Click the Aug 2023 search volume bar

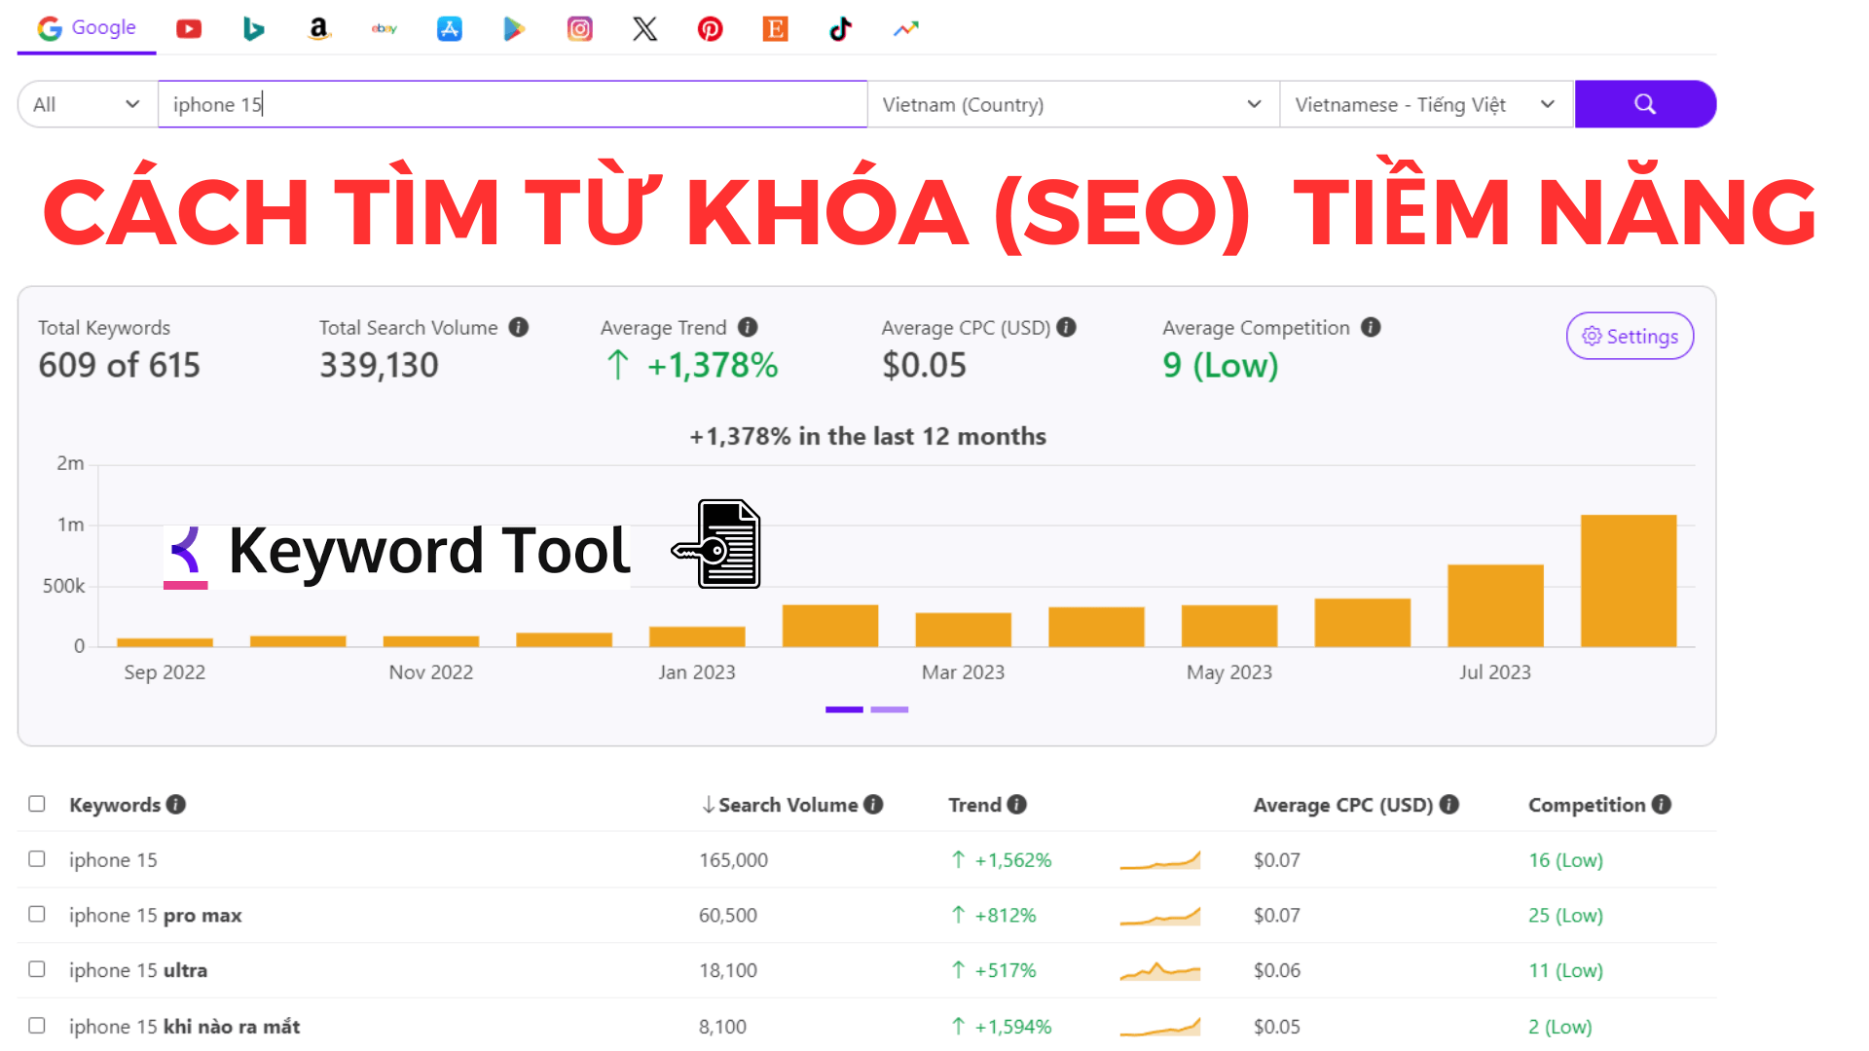[x=1629, y=580]
